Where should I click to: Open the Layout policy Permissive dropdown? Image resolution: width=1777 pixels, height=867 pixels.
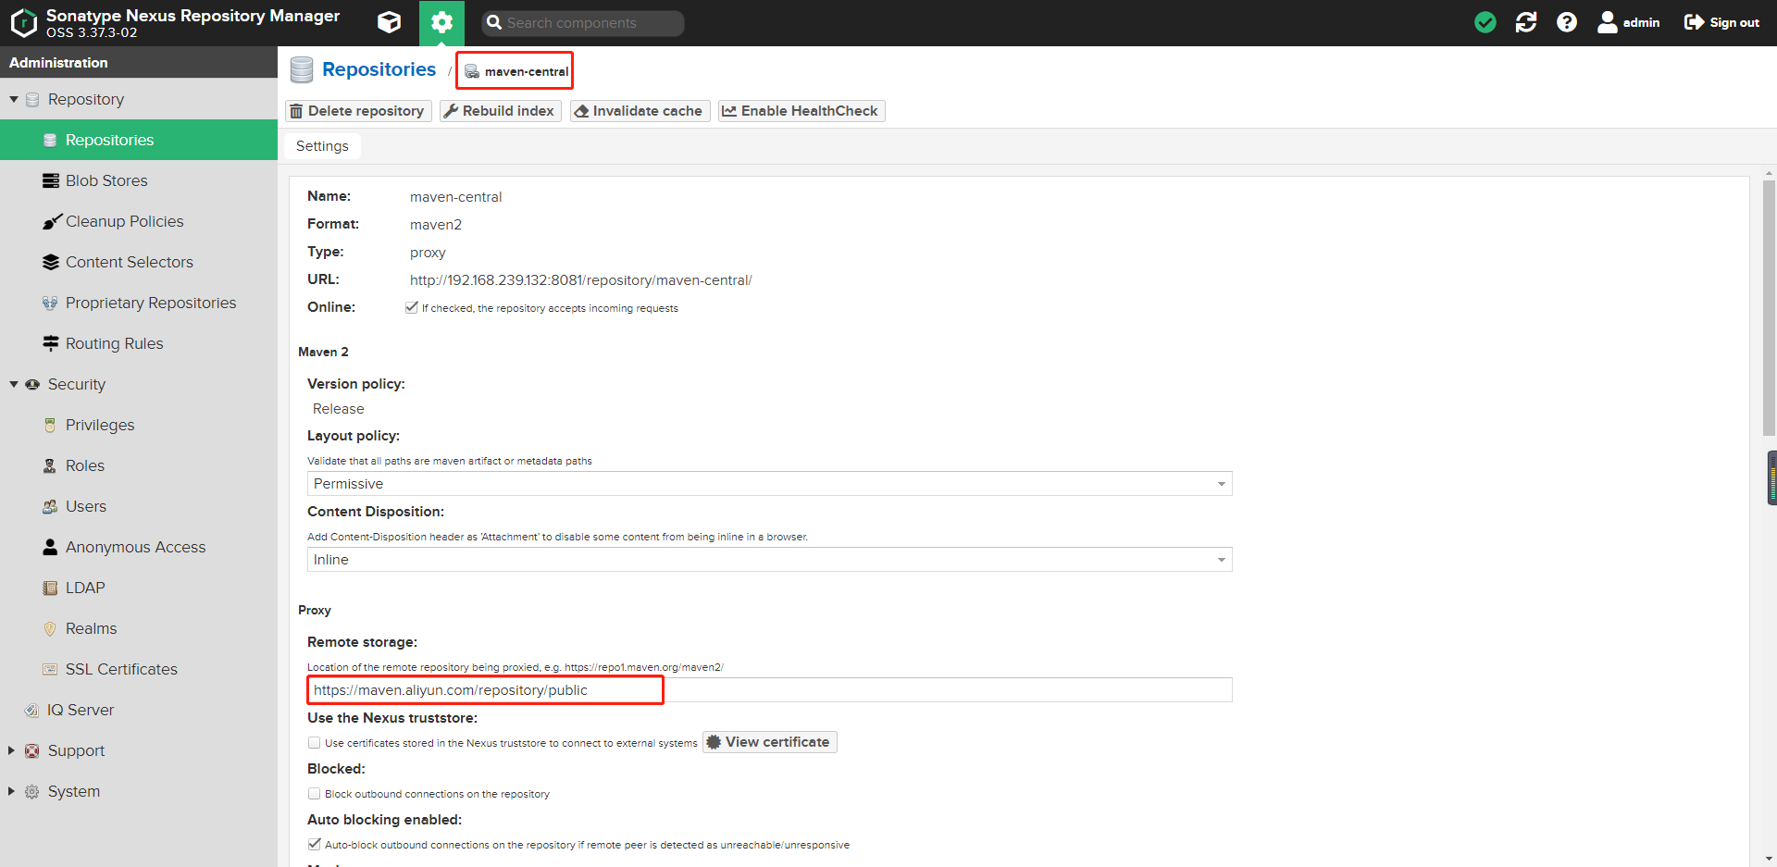pos(768,484)
